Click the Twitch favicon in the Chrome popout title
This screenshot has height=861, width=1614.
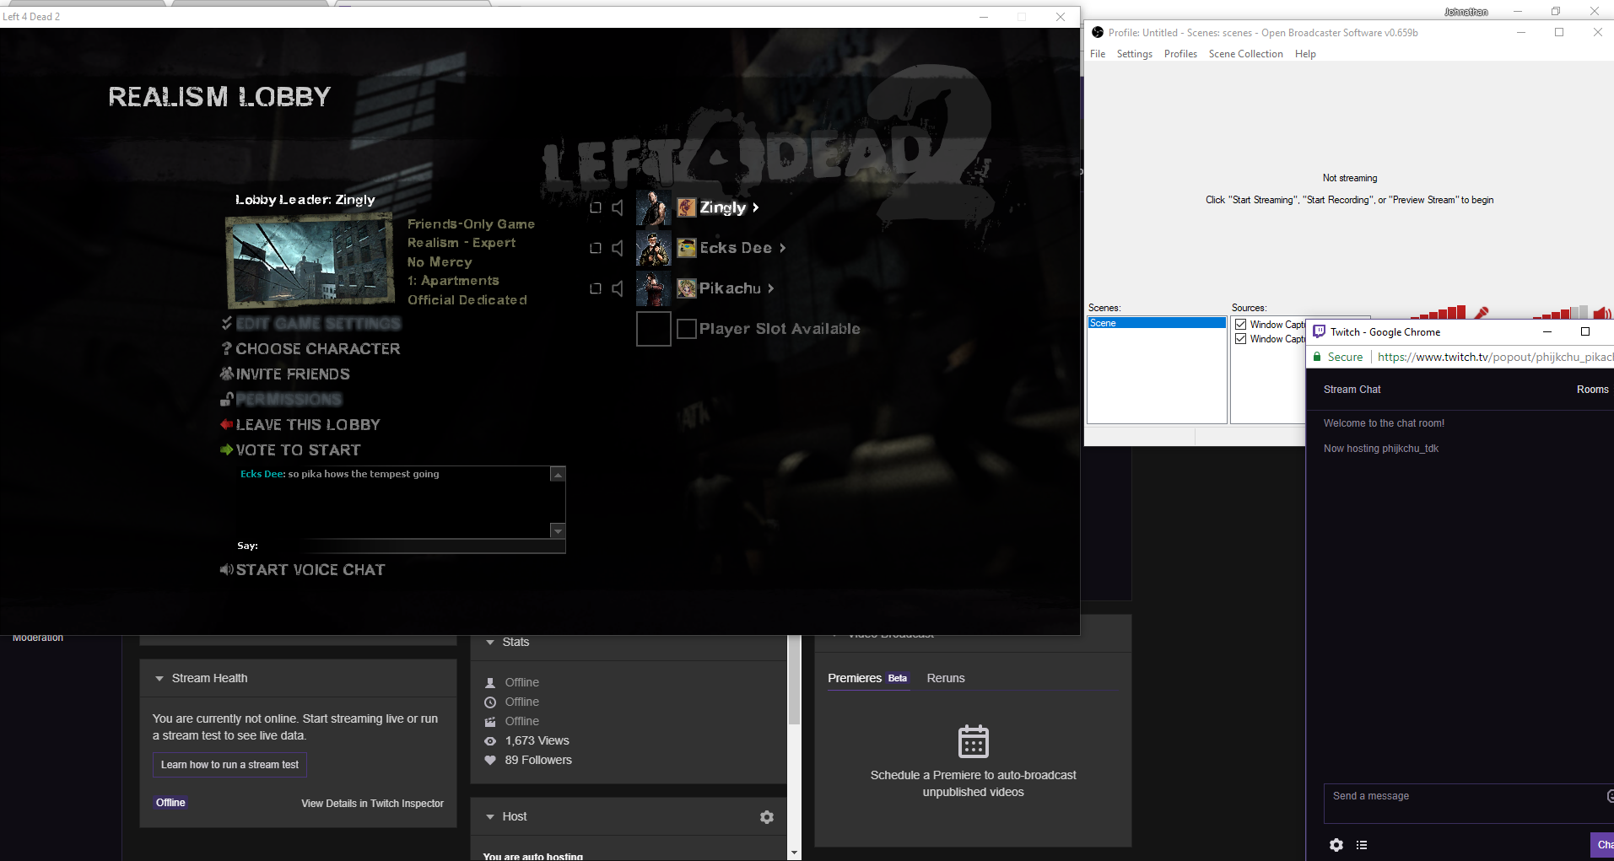(1320, 331)
